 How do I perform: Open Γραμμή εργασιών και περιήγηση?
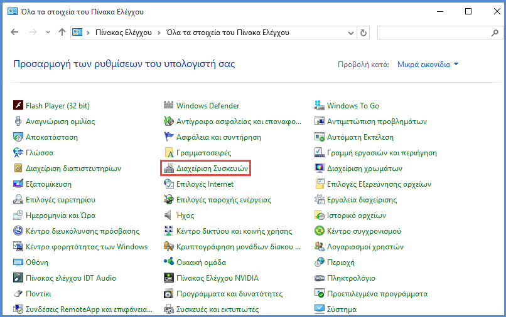pyautogui.click(x=382, y=153)
